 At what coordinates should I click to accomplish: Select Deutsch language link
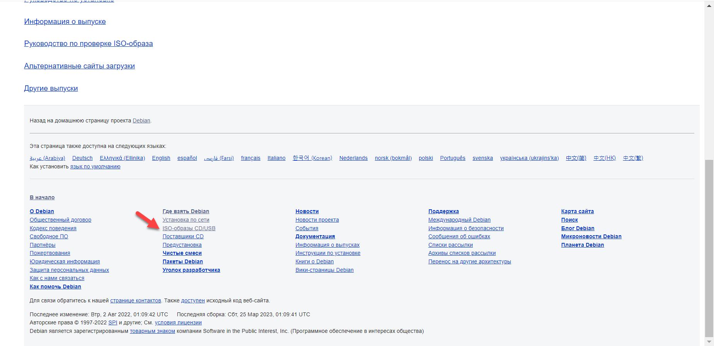tap(82, 158)
